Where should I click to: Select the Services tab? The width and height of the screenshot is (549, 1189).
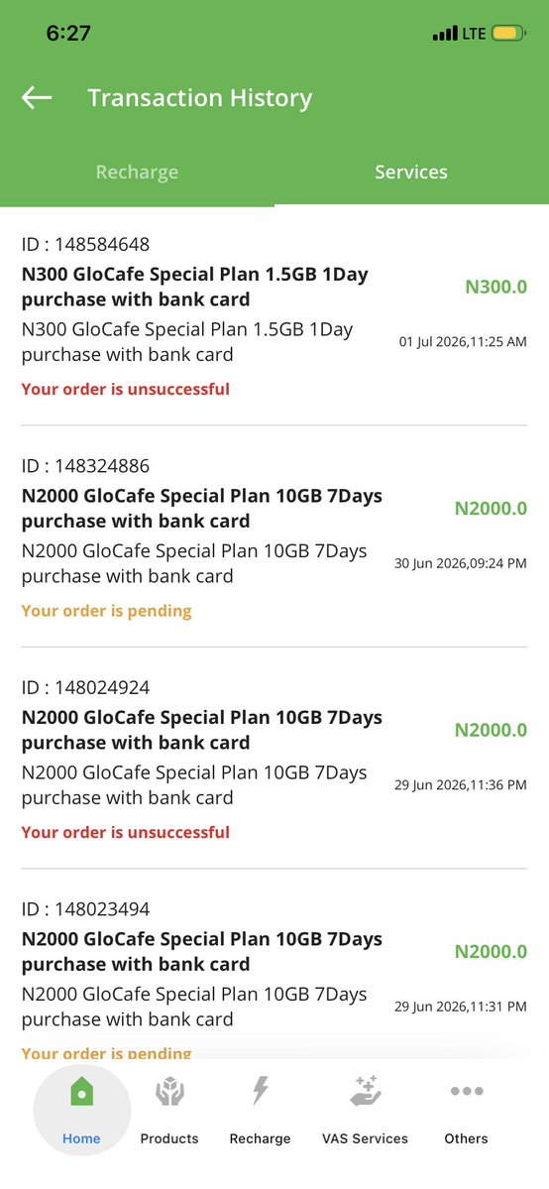[x=411, y=173]
